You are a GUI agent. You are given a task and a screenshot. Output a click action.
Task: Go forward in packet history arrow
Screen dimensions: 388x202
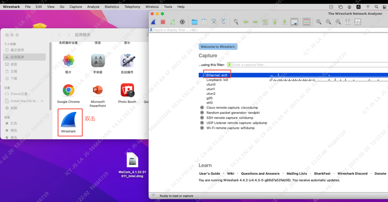point(255,22)
